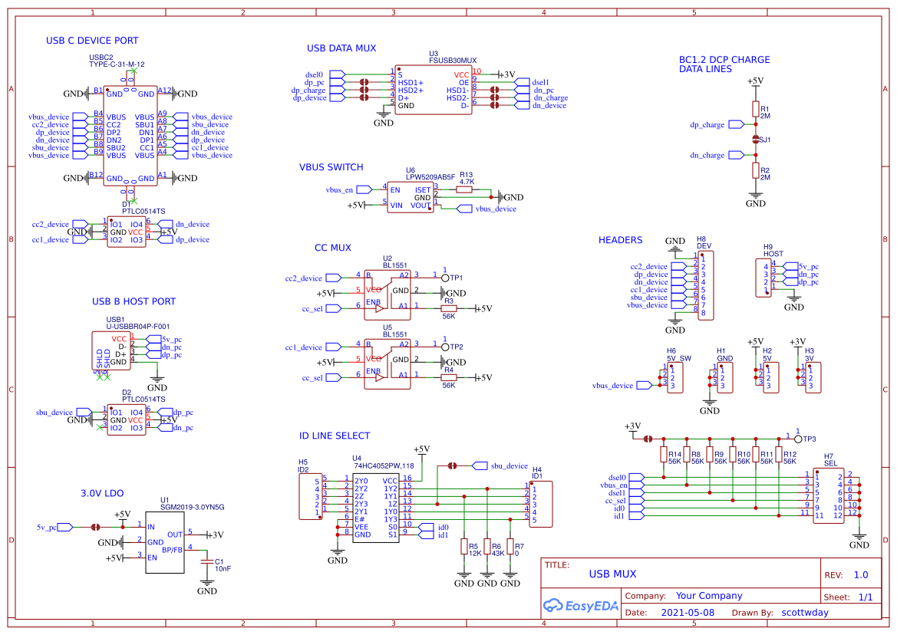Select the U5 BL1551 mux body

[x=387, y=364]
